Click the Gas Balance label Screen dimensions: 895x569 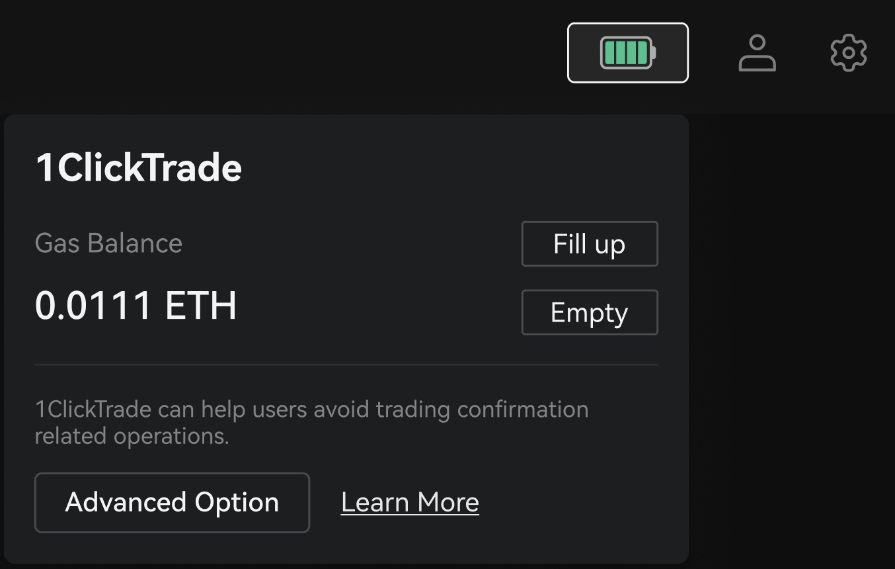(108, 243)
